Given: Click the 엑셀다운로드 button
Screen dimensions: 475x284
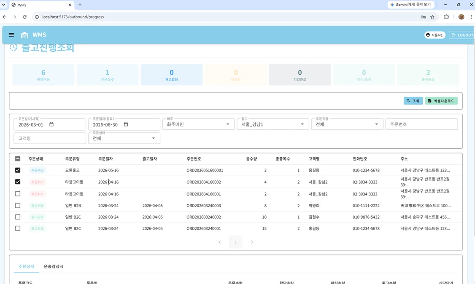Looking at the screenshot, I should point(441,101).
